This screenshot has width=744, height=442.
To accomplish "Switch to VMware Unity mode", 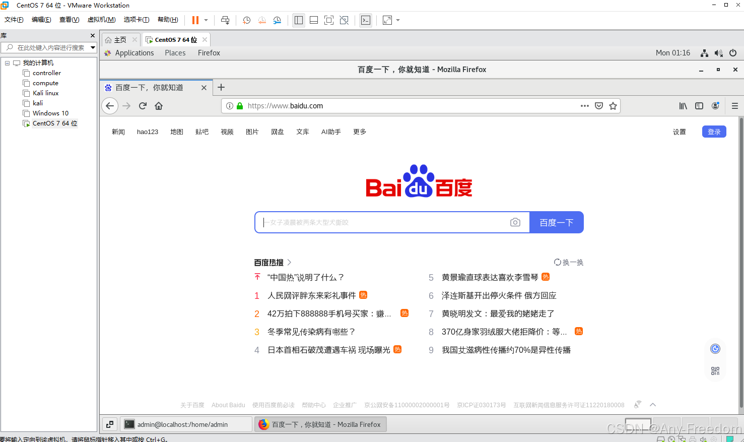I will [x=344, y=20].
